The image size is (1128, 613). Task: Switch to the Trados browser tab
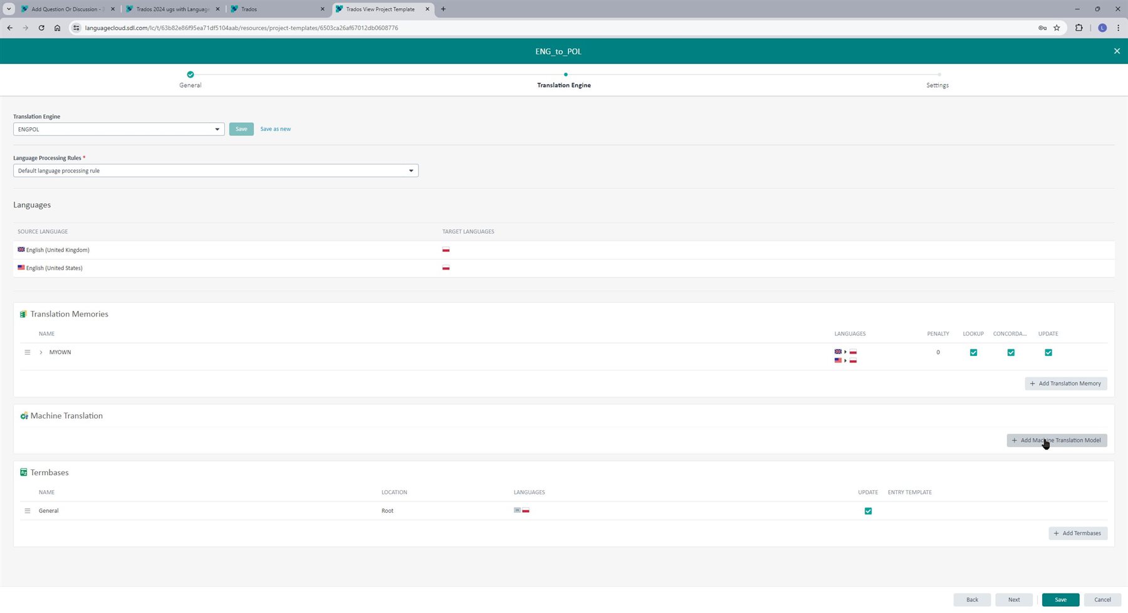[x=247, y=9]
